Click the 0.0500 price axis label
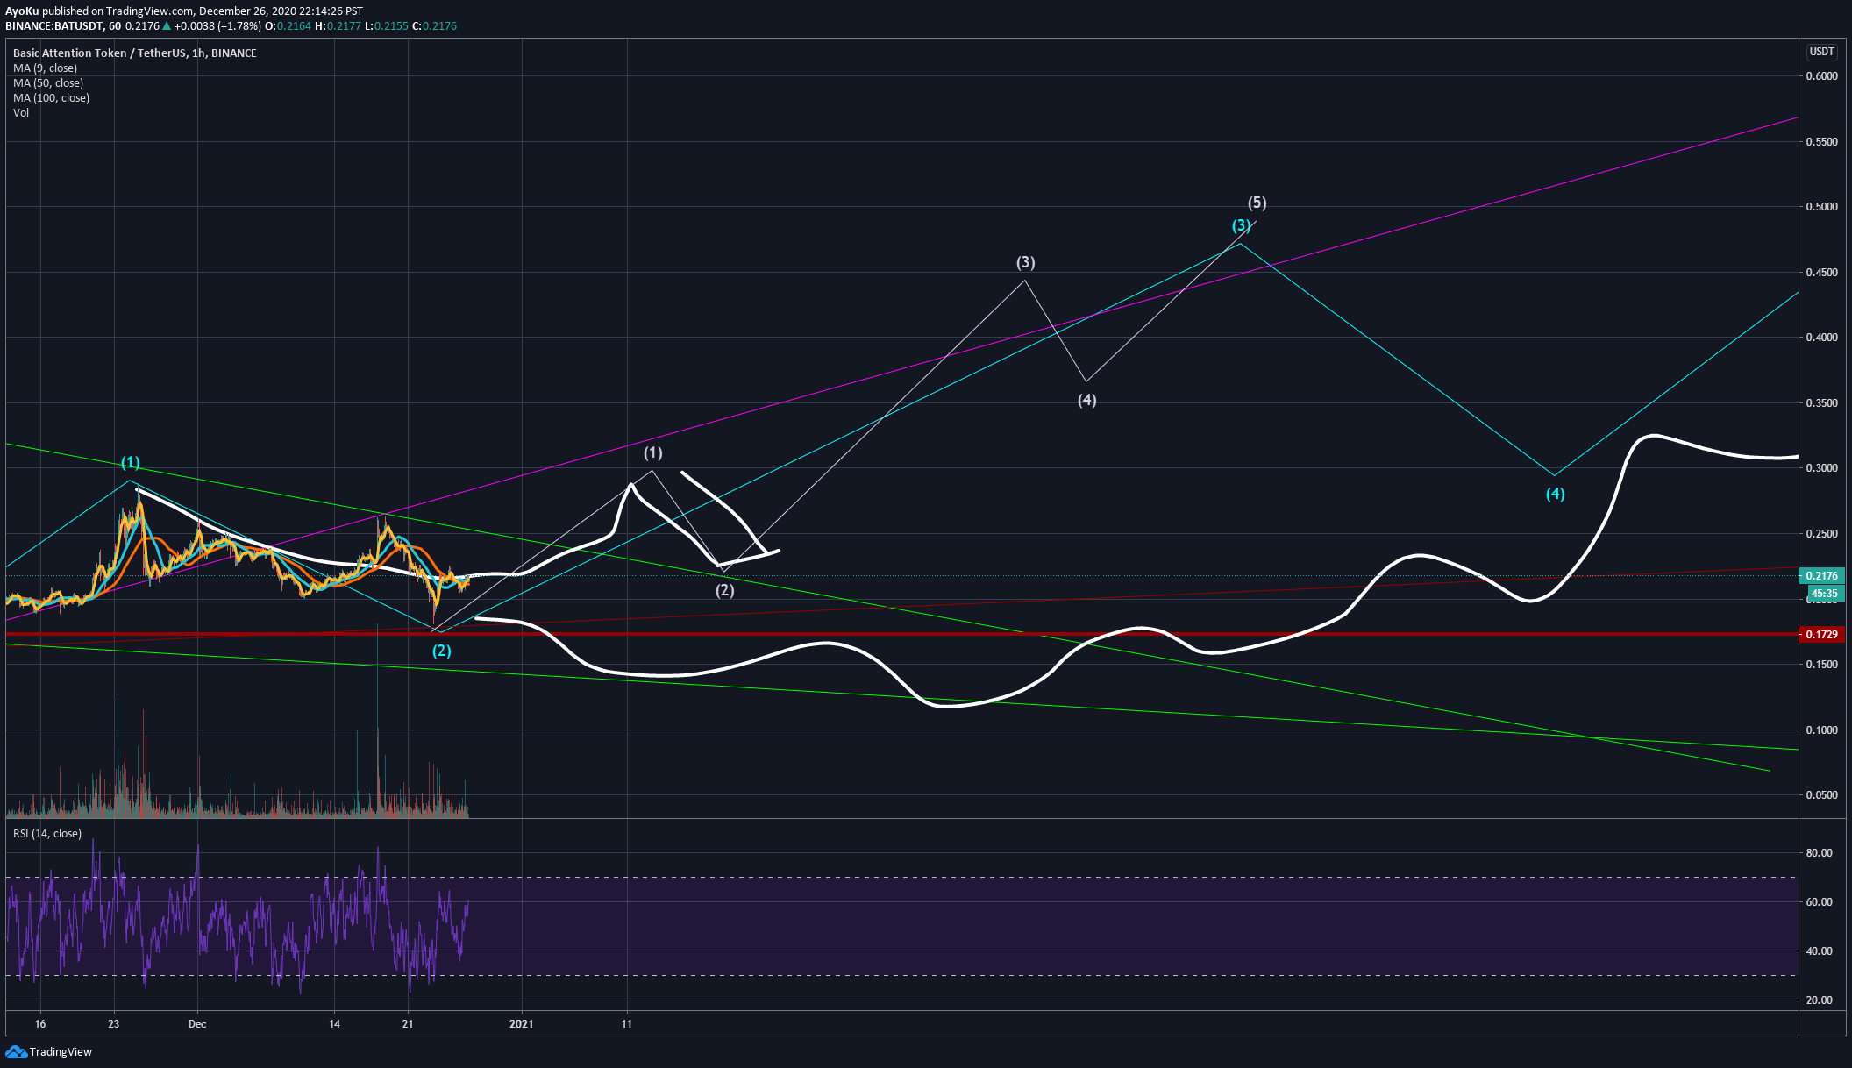The width and height of the screenshot is (1852, 1068). point(1821,795)
